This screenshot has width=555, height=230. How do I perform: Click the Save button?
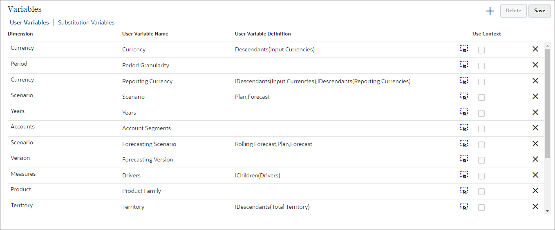coord(539,11)
